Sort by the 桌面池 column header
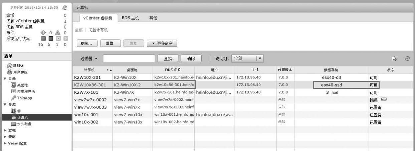The image size is (415, 151). (132, 70)
